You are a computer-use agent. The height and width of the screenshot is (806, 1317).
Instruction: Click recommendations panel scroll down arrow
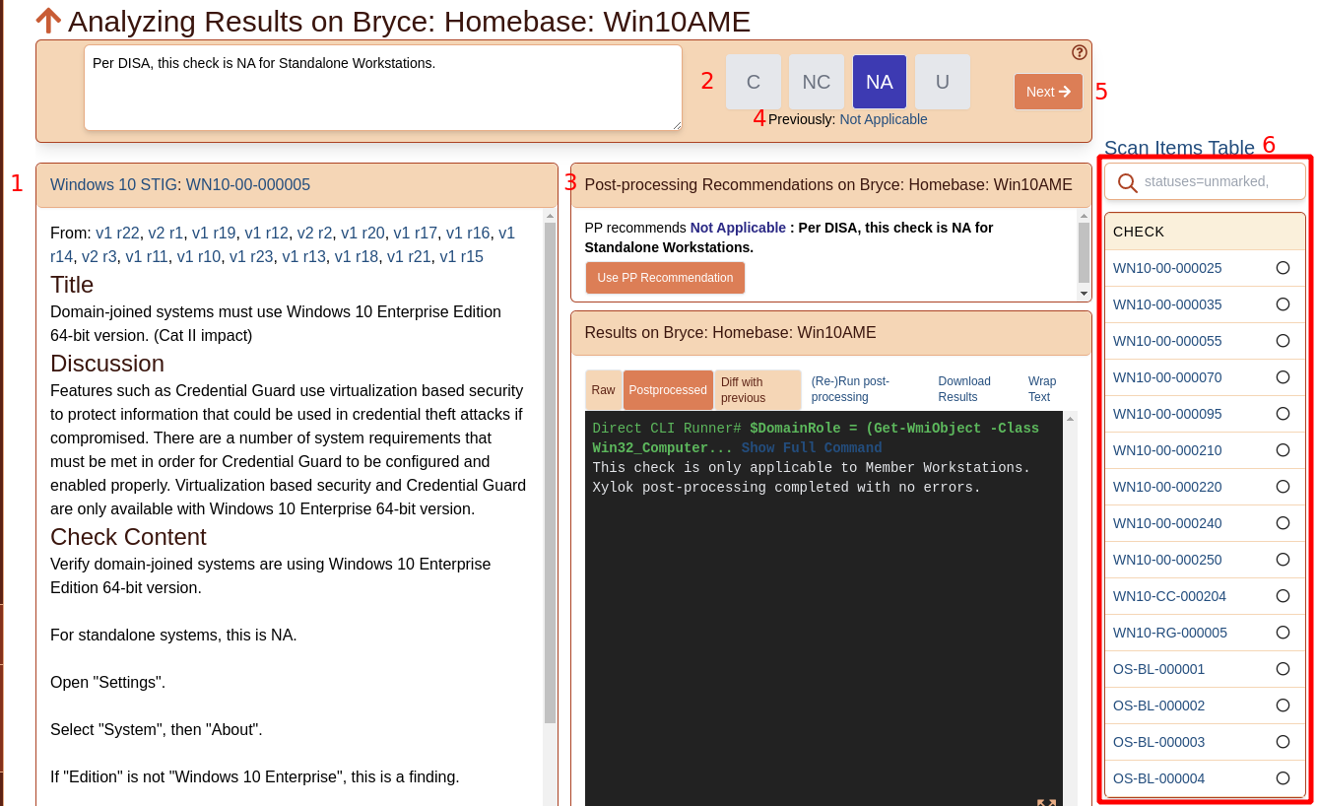(1084, 294)
